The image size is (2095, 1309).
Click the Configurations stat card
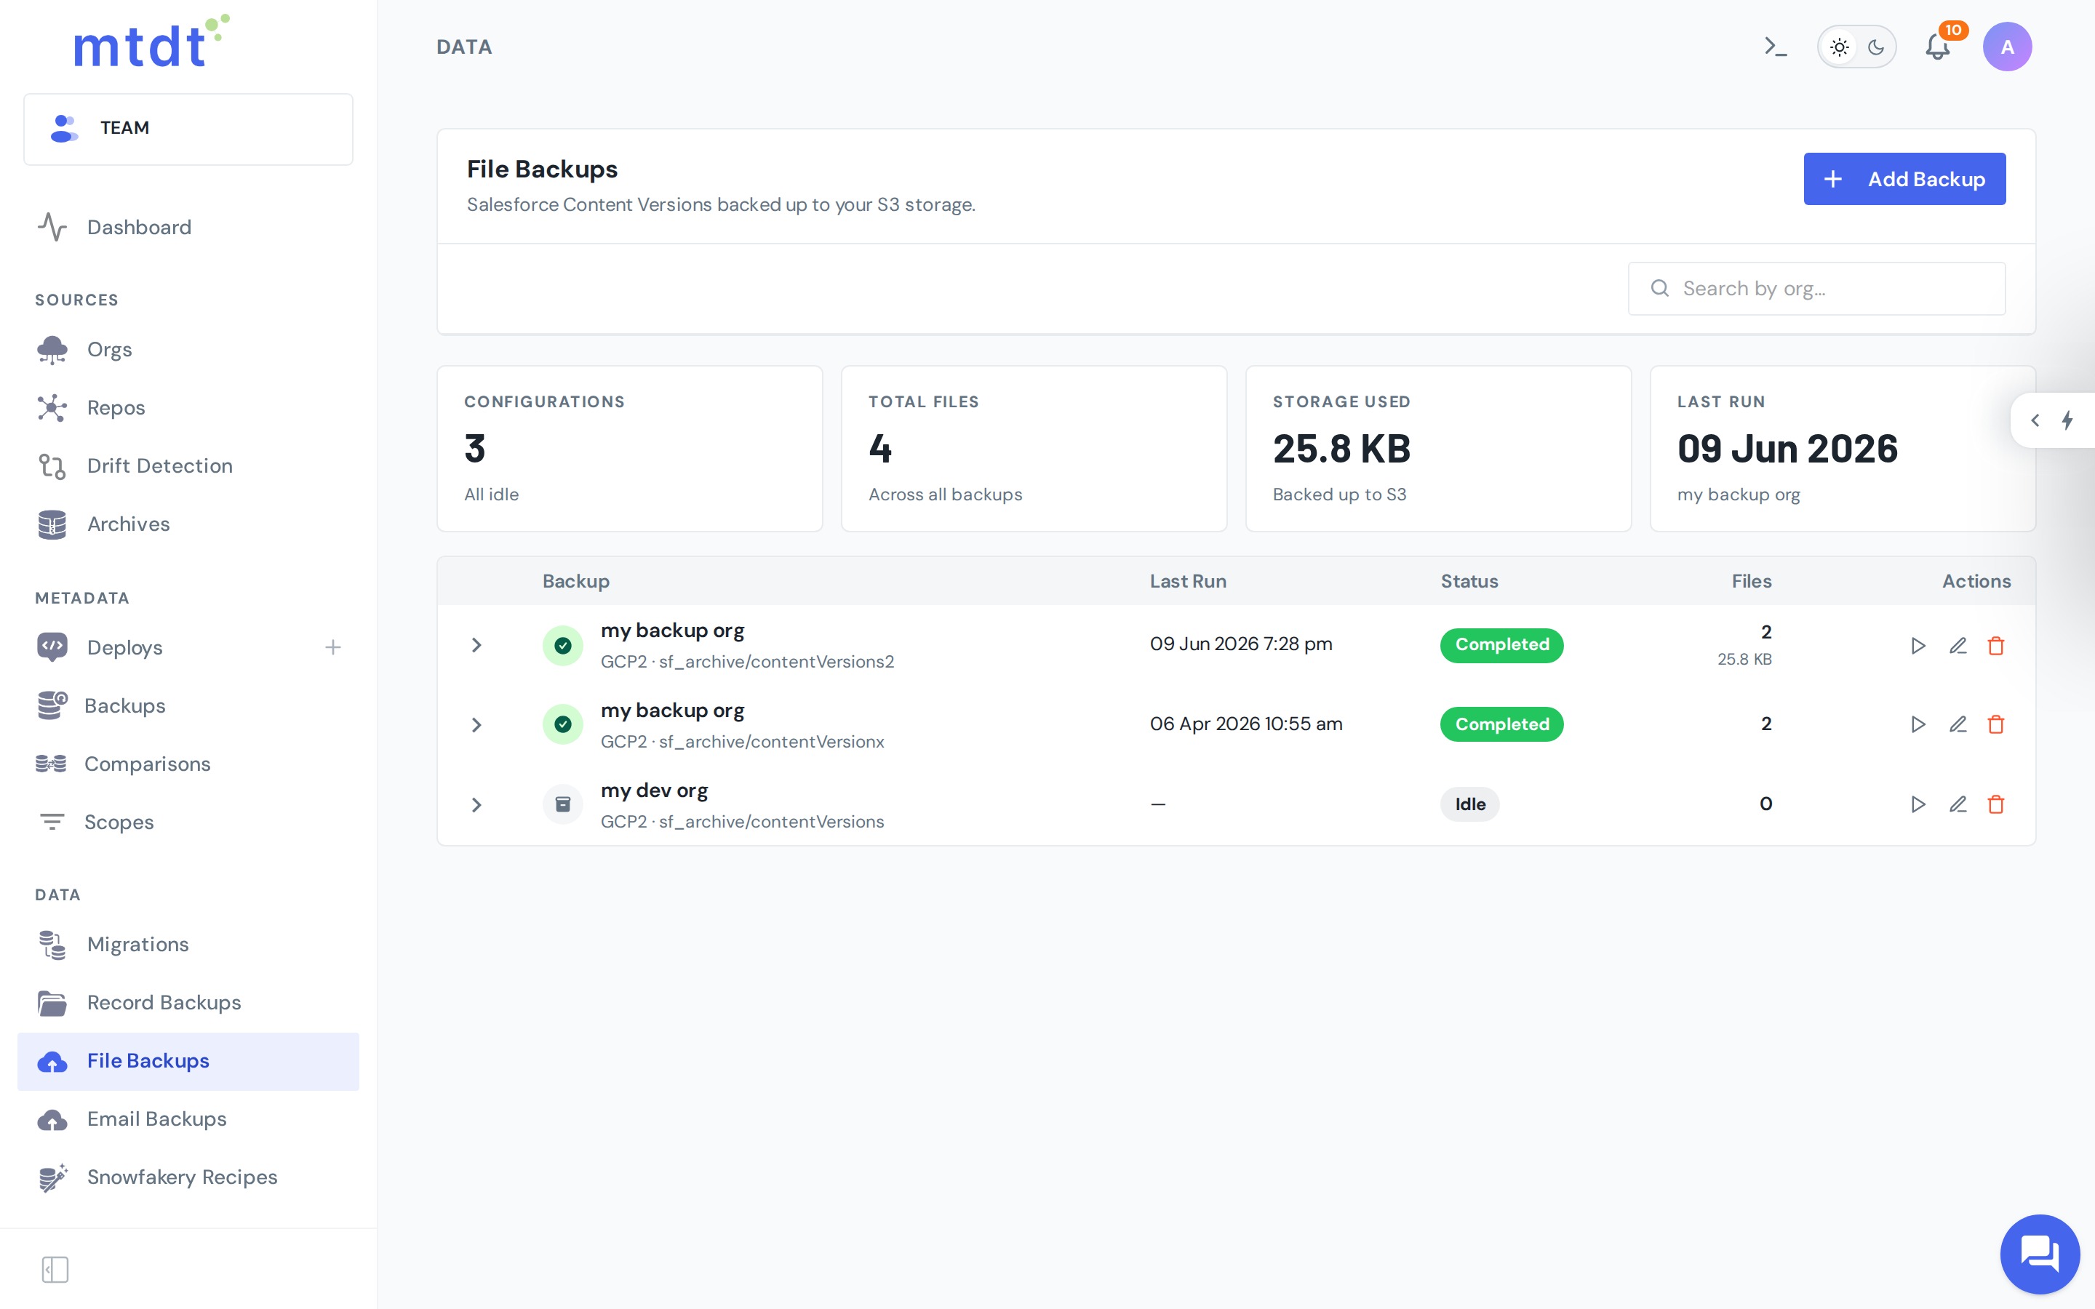click(x=629, y=449)
